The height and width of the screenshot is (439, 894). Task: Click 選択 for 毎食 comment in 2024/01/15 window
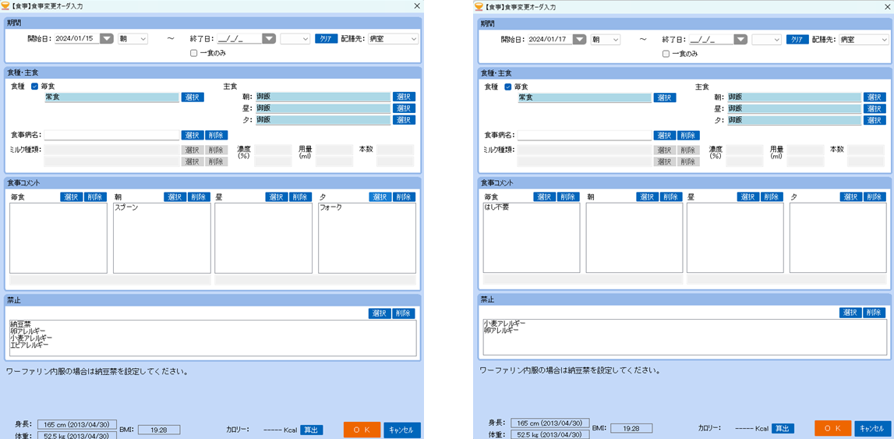point(72,196)
